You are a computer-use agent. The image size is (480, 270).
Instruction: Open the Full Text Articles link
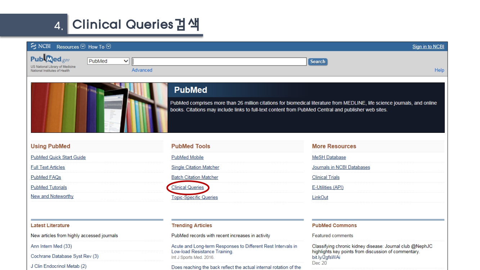tap(48, 167)
